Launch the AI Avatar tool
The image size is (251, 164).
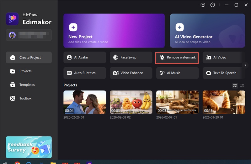[84, 58]
